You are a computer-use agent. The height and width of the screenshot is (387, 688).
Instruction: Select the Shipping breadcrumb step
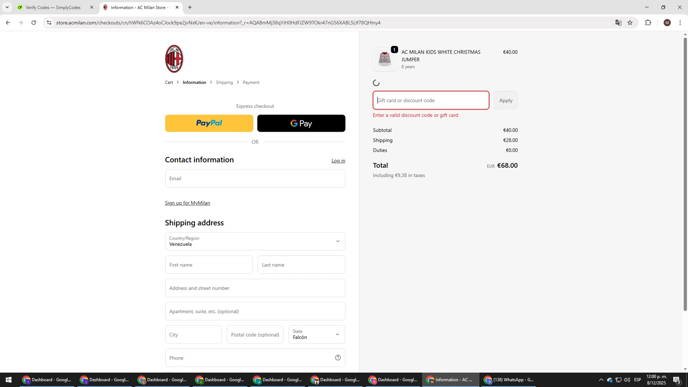click(224, 83)
